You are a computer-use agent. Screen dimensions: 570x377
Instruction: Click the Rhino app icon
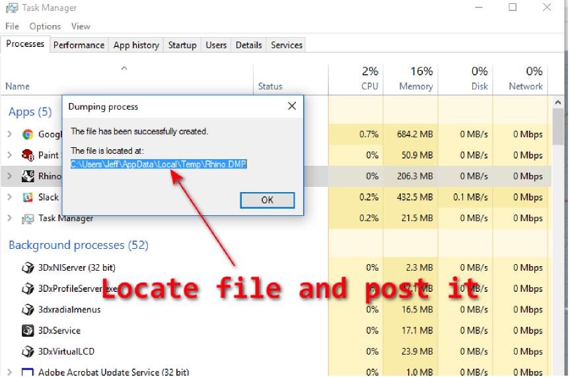28,176
